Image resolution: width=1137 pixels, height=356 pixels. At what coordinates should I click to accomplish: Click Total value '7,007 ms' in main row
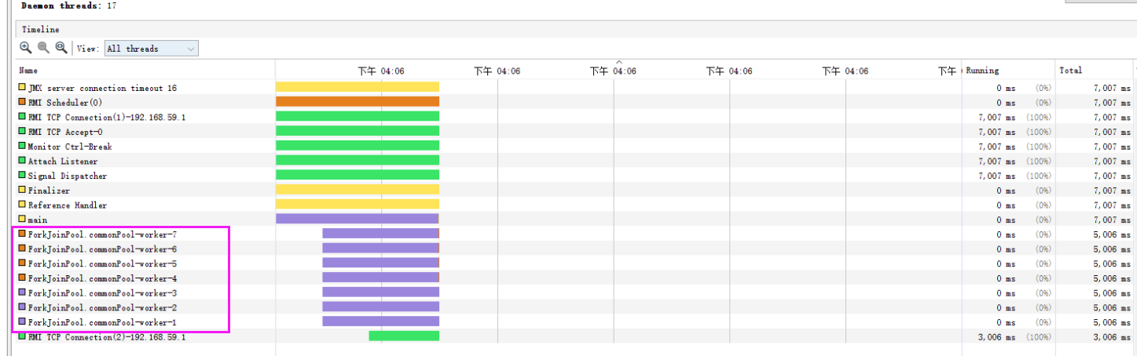1112,220
